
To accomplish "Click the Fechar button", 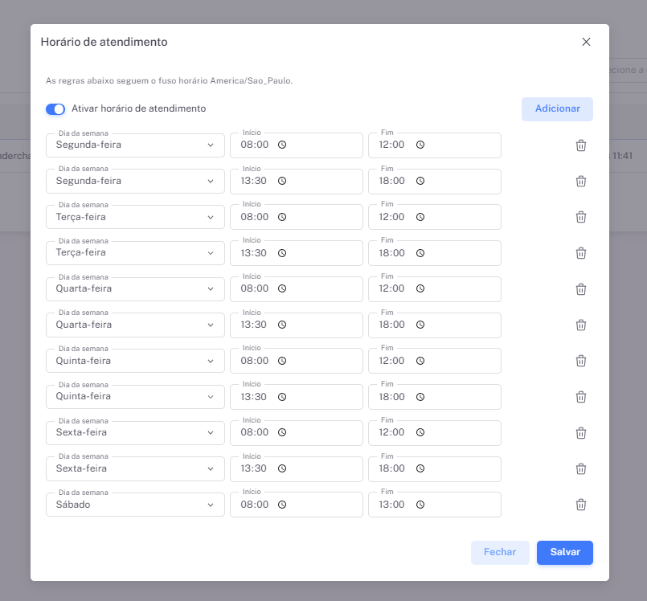I will 500,553.
